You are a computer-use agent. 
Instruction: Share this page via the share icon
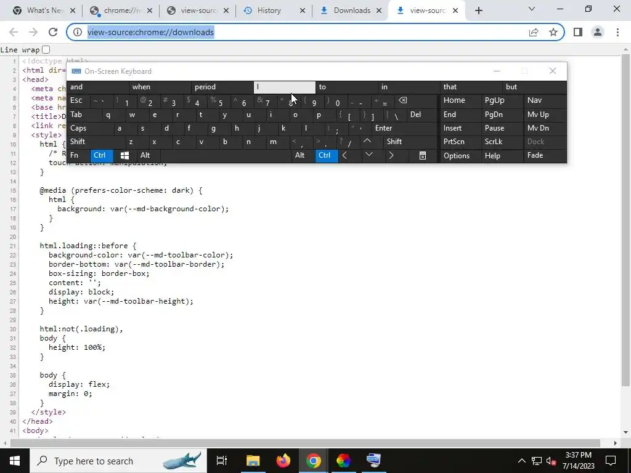click(534, 32)
